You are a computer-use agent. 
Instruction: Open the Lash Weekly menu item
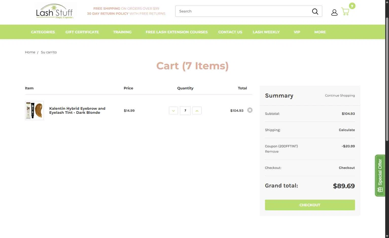click(x=266, y=32)
